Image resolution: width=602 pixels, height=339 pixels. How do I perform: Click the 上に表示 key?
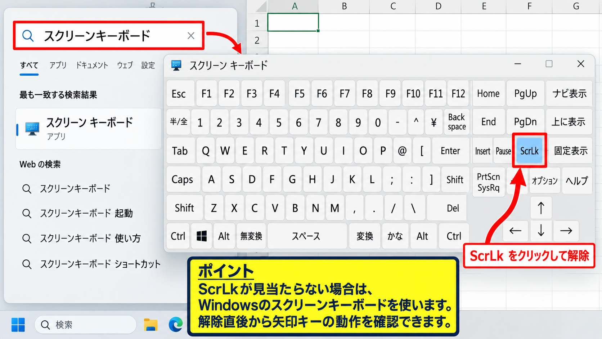coord(569,122)
